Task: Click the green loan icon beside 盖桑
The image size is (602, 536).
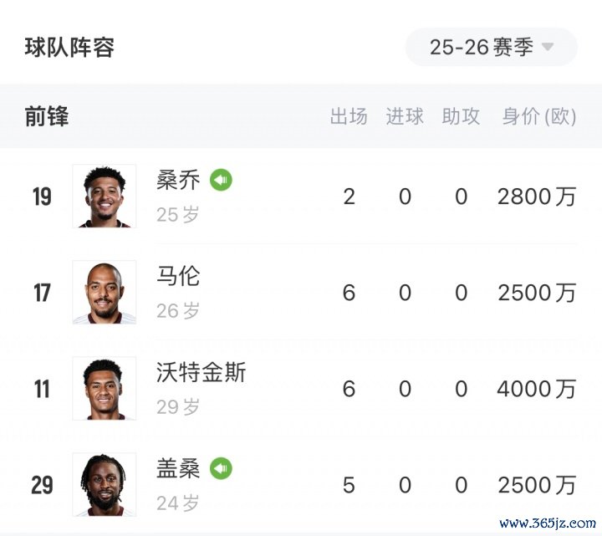Action: (221, 467)
